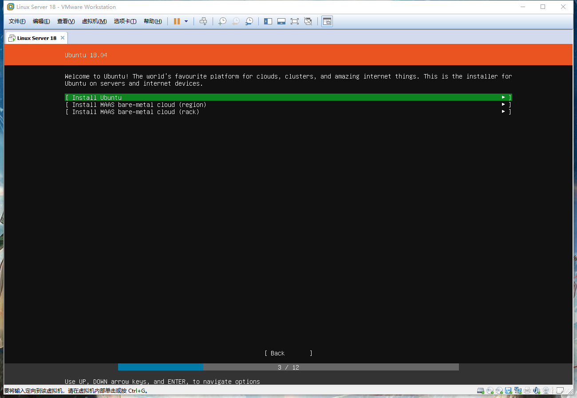This screenshot has width=577, height=398.
Task: Choose Install MAAS bare-metal cloud (rack)
Action: [x=288, y=112]
